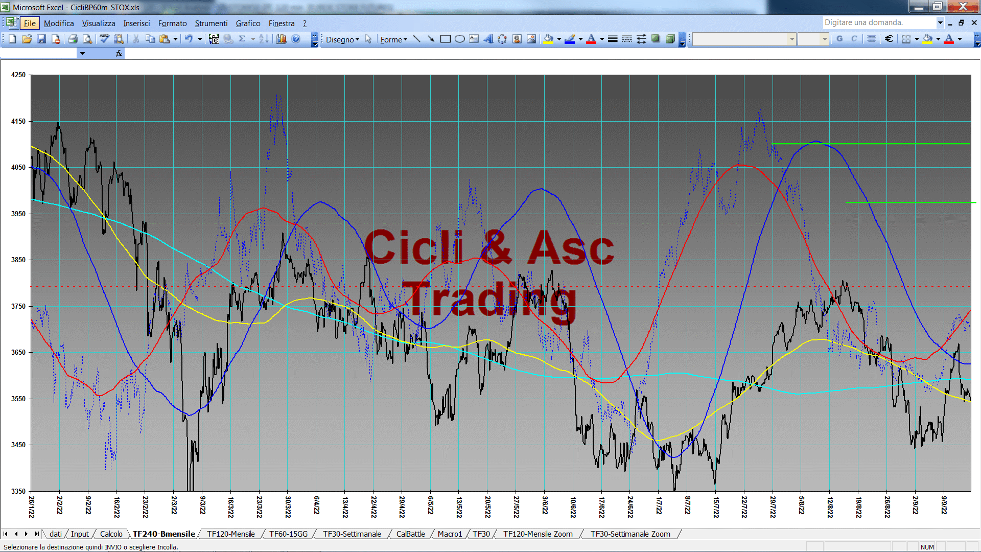Screen dimensions: 981x552
Task: Click the Cut scissors icon
Action: tap(136, 39)
